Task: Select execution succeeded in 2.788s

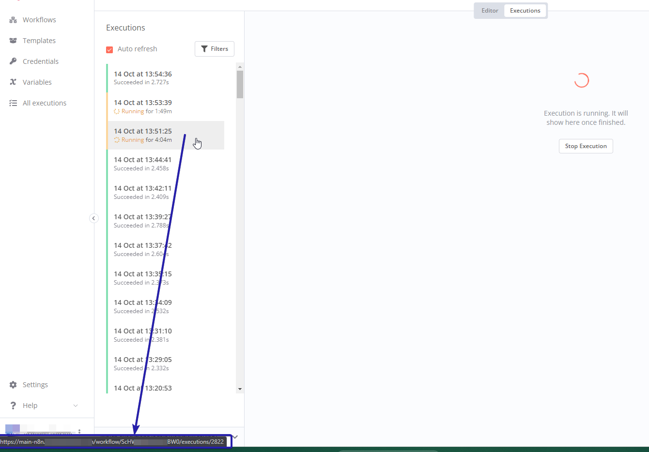Action: pos(165,221)
